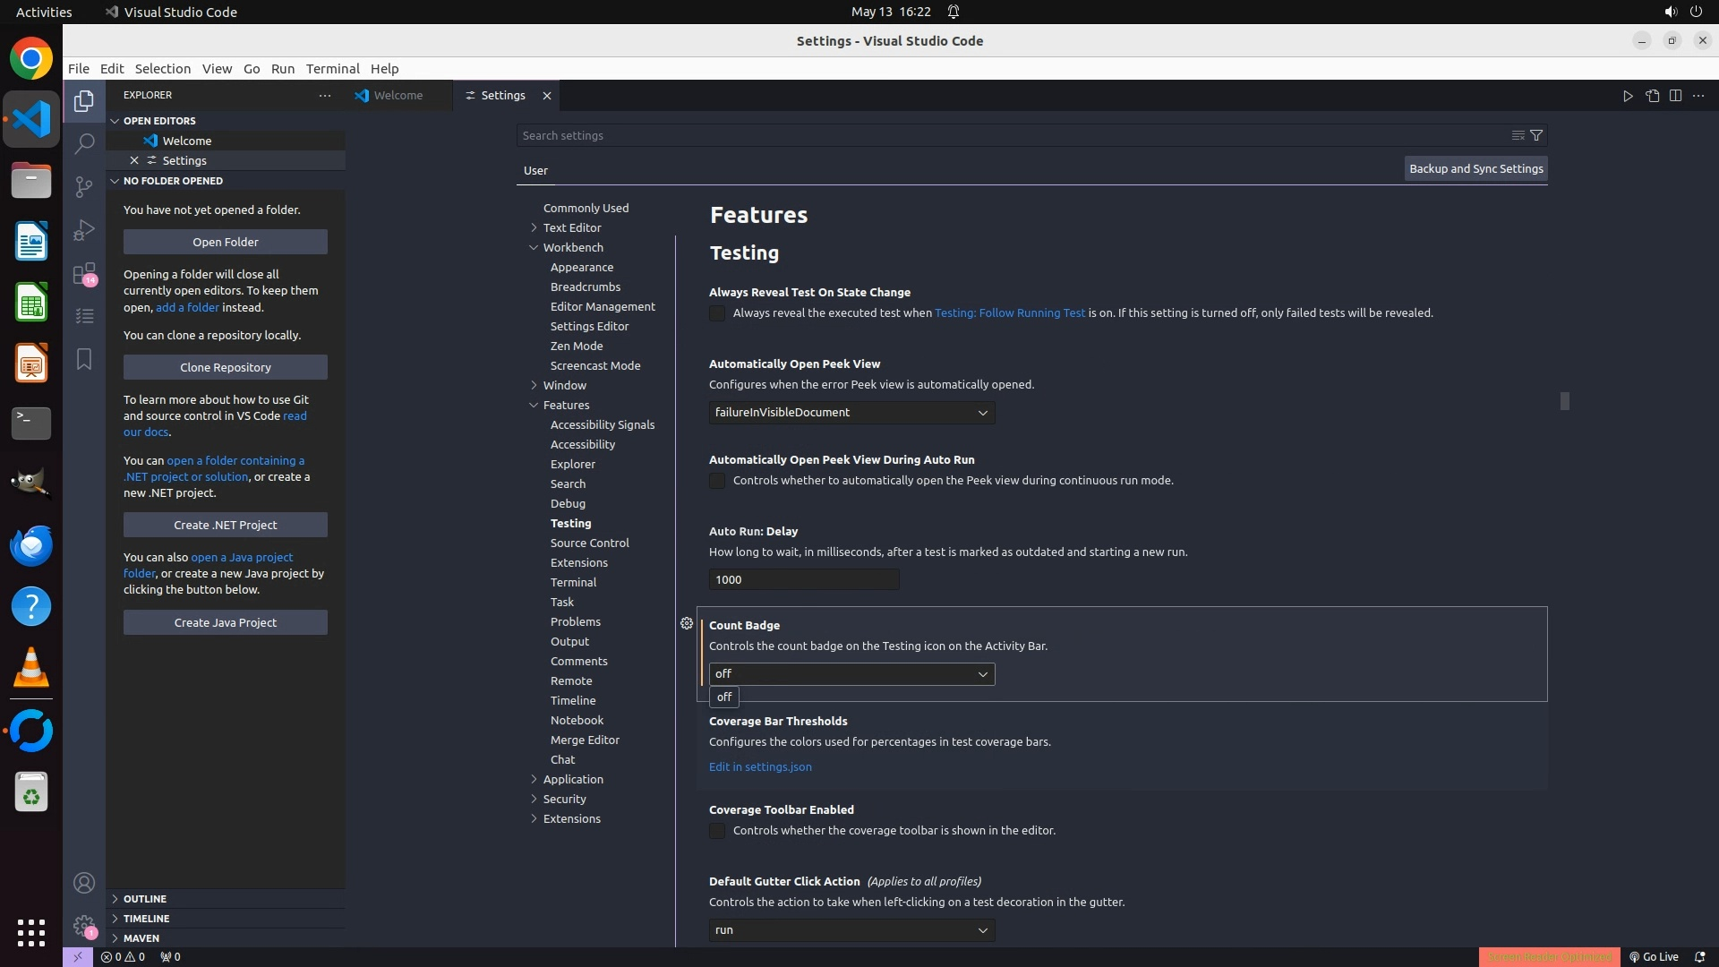Open the failureInVisibleDocument dropdown

pos(851,413)
